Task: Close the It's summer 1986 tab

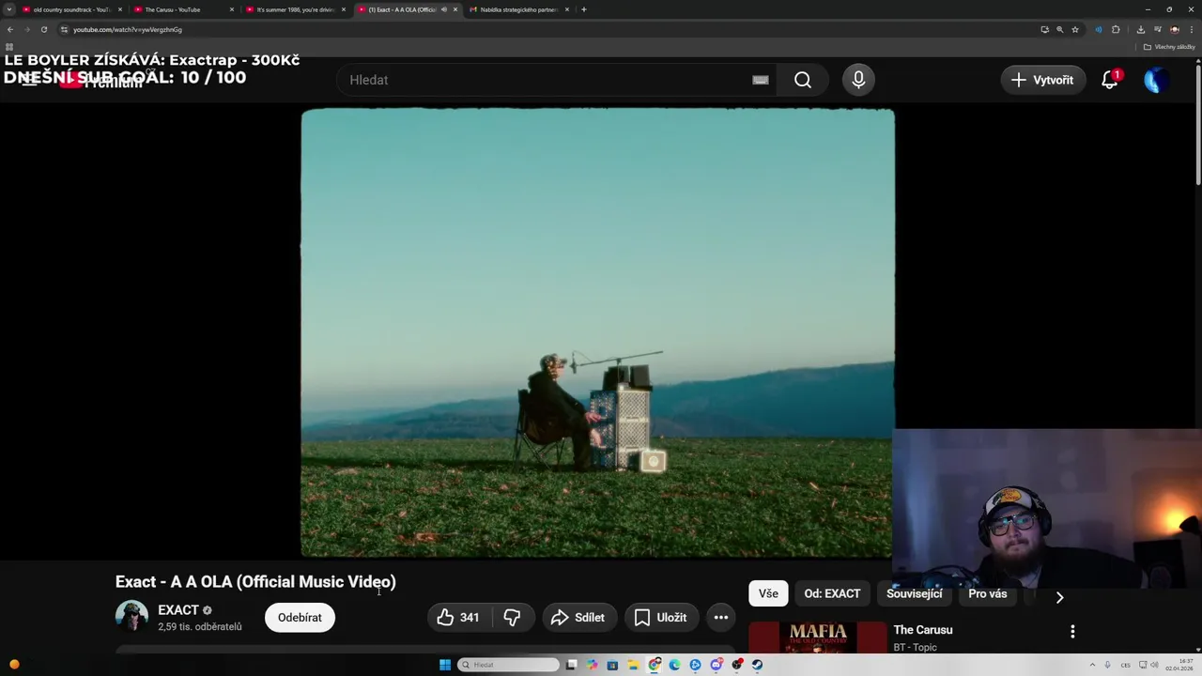Action: click(344, 9)
